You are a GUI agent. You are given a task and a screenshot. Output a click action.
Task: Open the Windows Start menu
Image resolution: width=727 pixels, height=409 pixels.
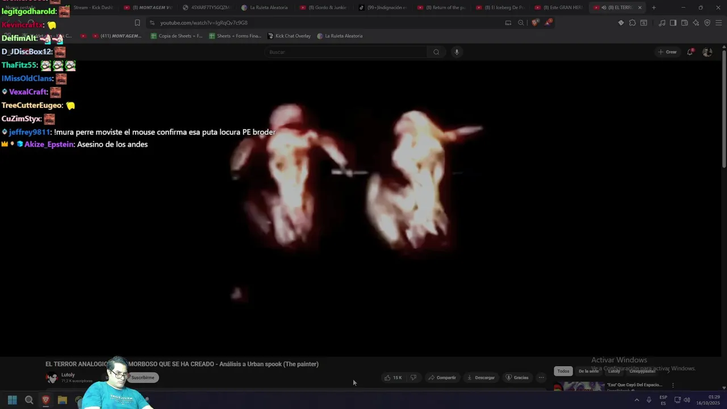point(12,400)
